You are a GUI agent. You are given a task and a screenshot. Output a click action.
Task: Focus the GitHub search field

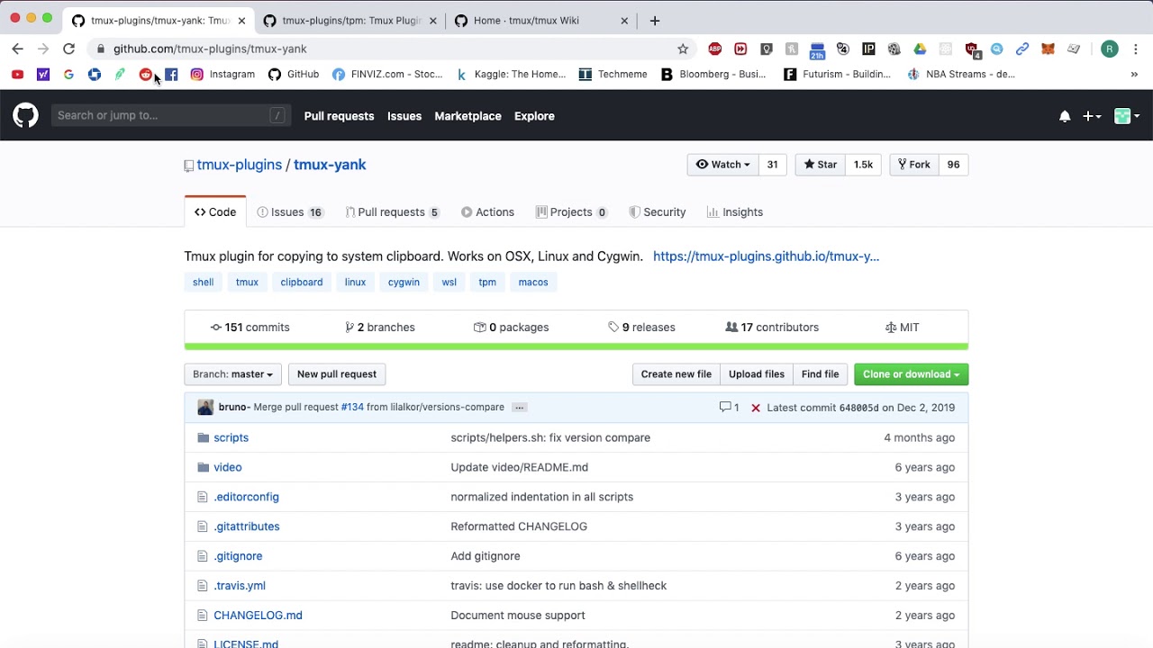[169, 115]
